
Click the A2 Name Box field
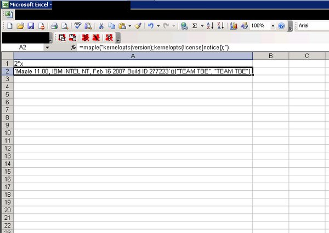click(22, 48)
